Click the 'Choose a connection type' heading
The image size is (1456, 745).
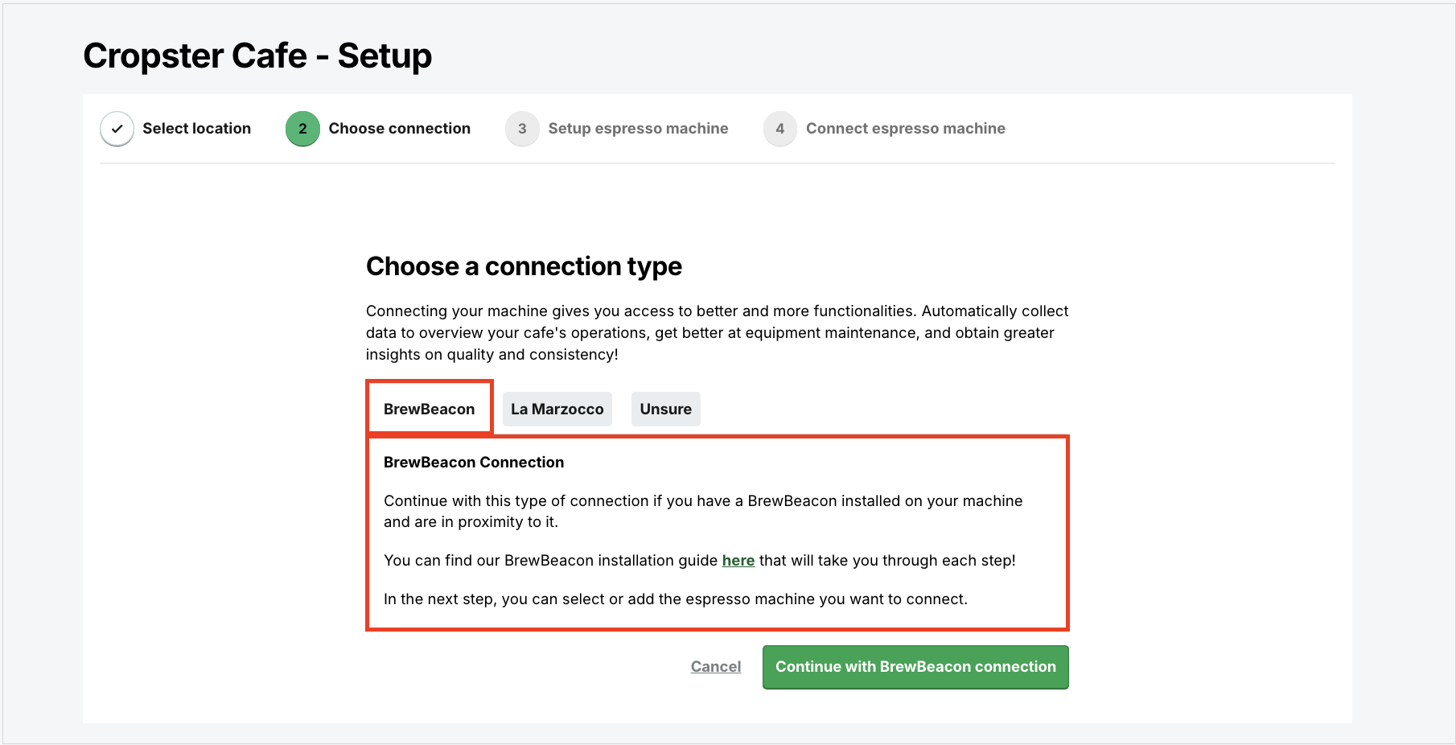(524, 266)
